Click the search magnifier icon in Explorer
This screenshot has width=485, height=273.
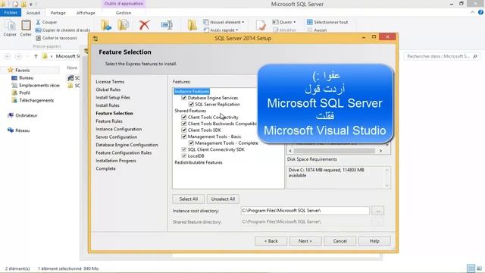tap(475, 56)
